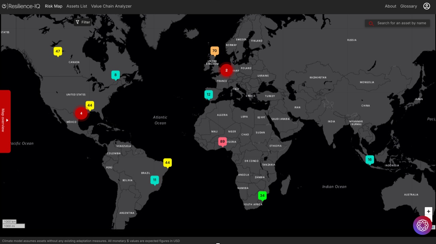Click the ARGENTINA country label
This screenshot has height=244, width=436.
point(127,213)
